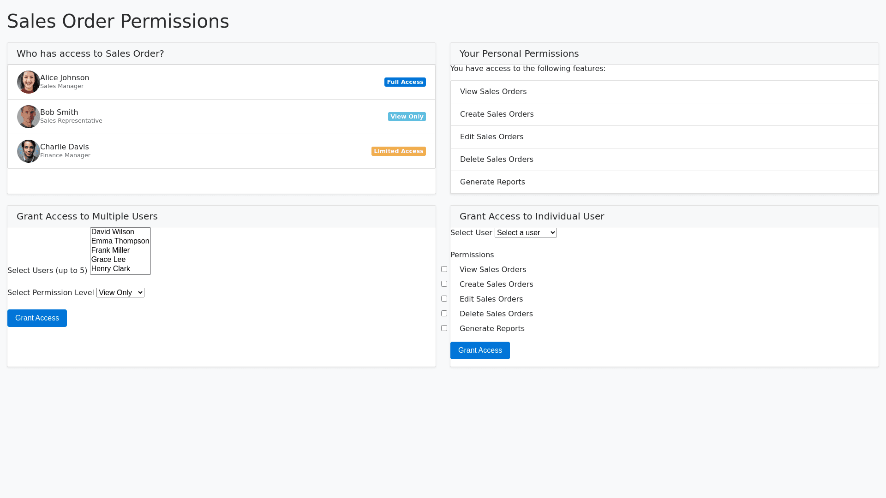Click Grant Access for multiple users
This screenshot has height=498, width=886.
point(37,318)
